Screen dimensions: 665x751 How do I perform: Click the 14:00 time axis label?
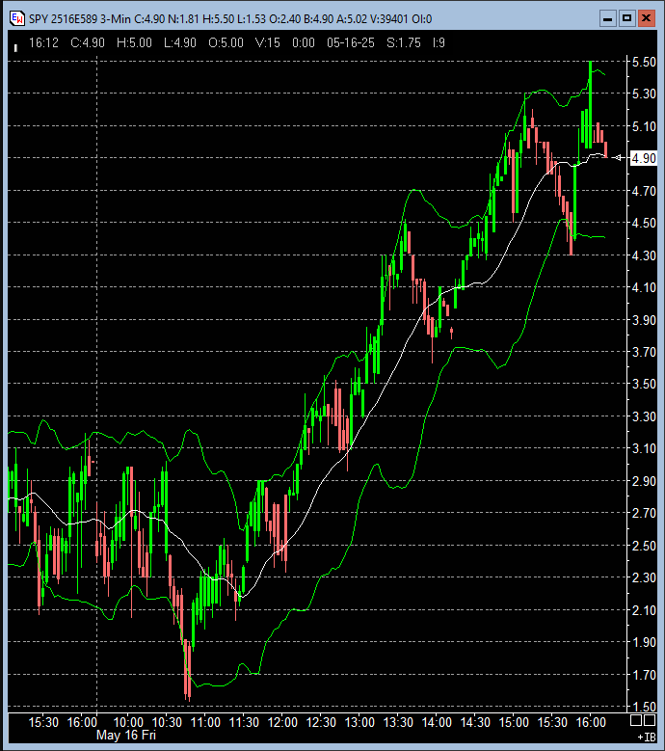tap(437, 722)
